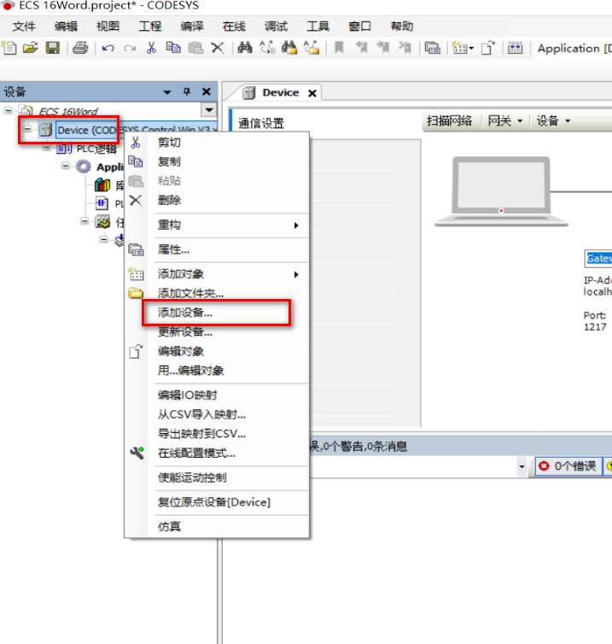This screenshot has height=644, width=612.
Task: Collapse the PLC逻辑 tree node
Action: click(x=47, y=148)
